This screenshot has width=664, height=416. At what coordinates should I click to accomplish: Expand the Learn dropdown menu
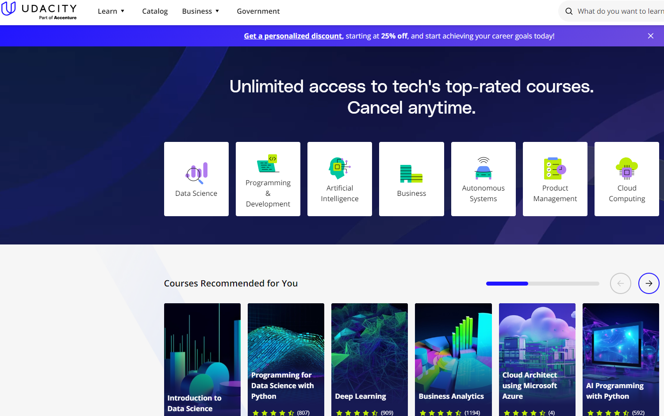[111, 11]
